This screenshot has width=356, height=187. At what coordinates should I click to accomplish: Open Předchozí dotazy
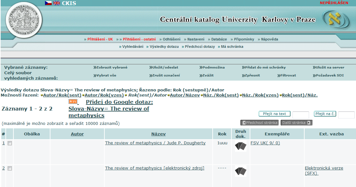pos(200,47)
